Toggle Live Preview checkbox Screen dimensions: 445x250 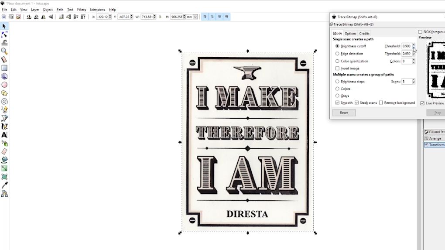point(422,103)
